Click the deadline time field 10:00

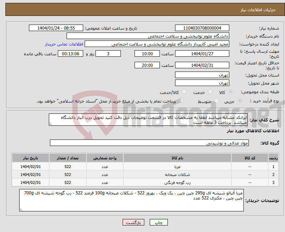pos(147,53)
